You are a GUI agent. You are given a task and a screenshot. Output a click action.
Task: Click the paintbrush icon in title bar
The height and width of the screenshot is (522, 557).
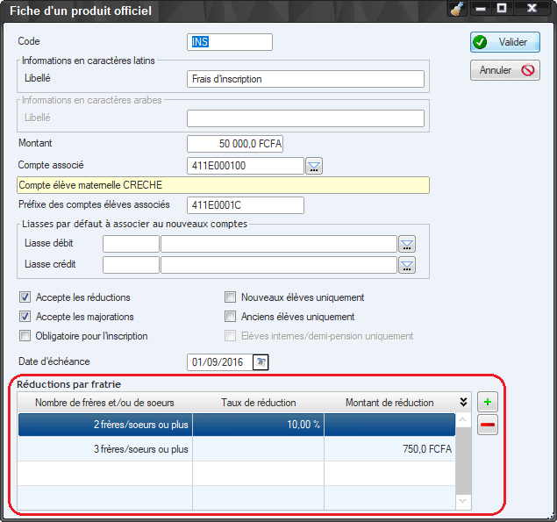[x=456, y=10]
